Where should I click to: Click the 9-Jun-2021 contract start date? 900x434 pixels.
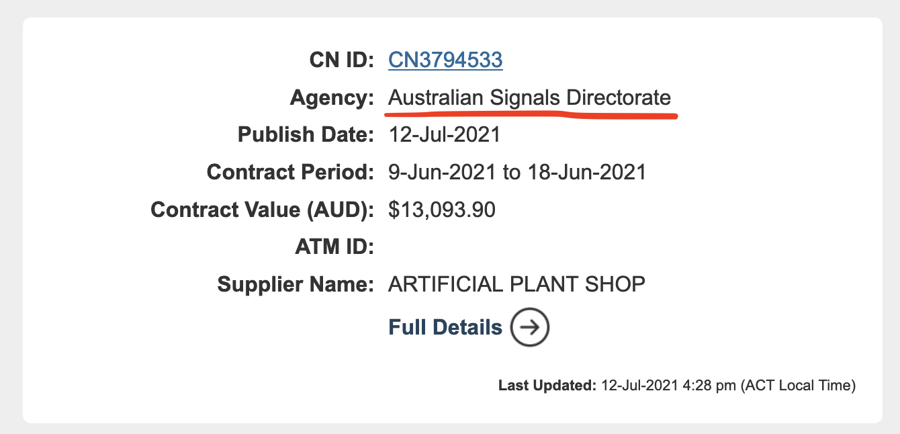(x=443, y=172)
